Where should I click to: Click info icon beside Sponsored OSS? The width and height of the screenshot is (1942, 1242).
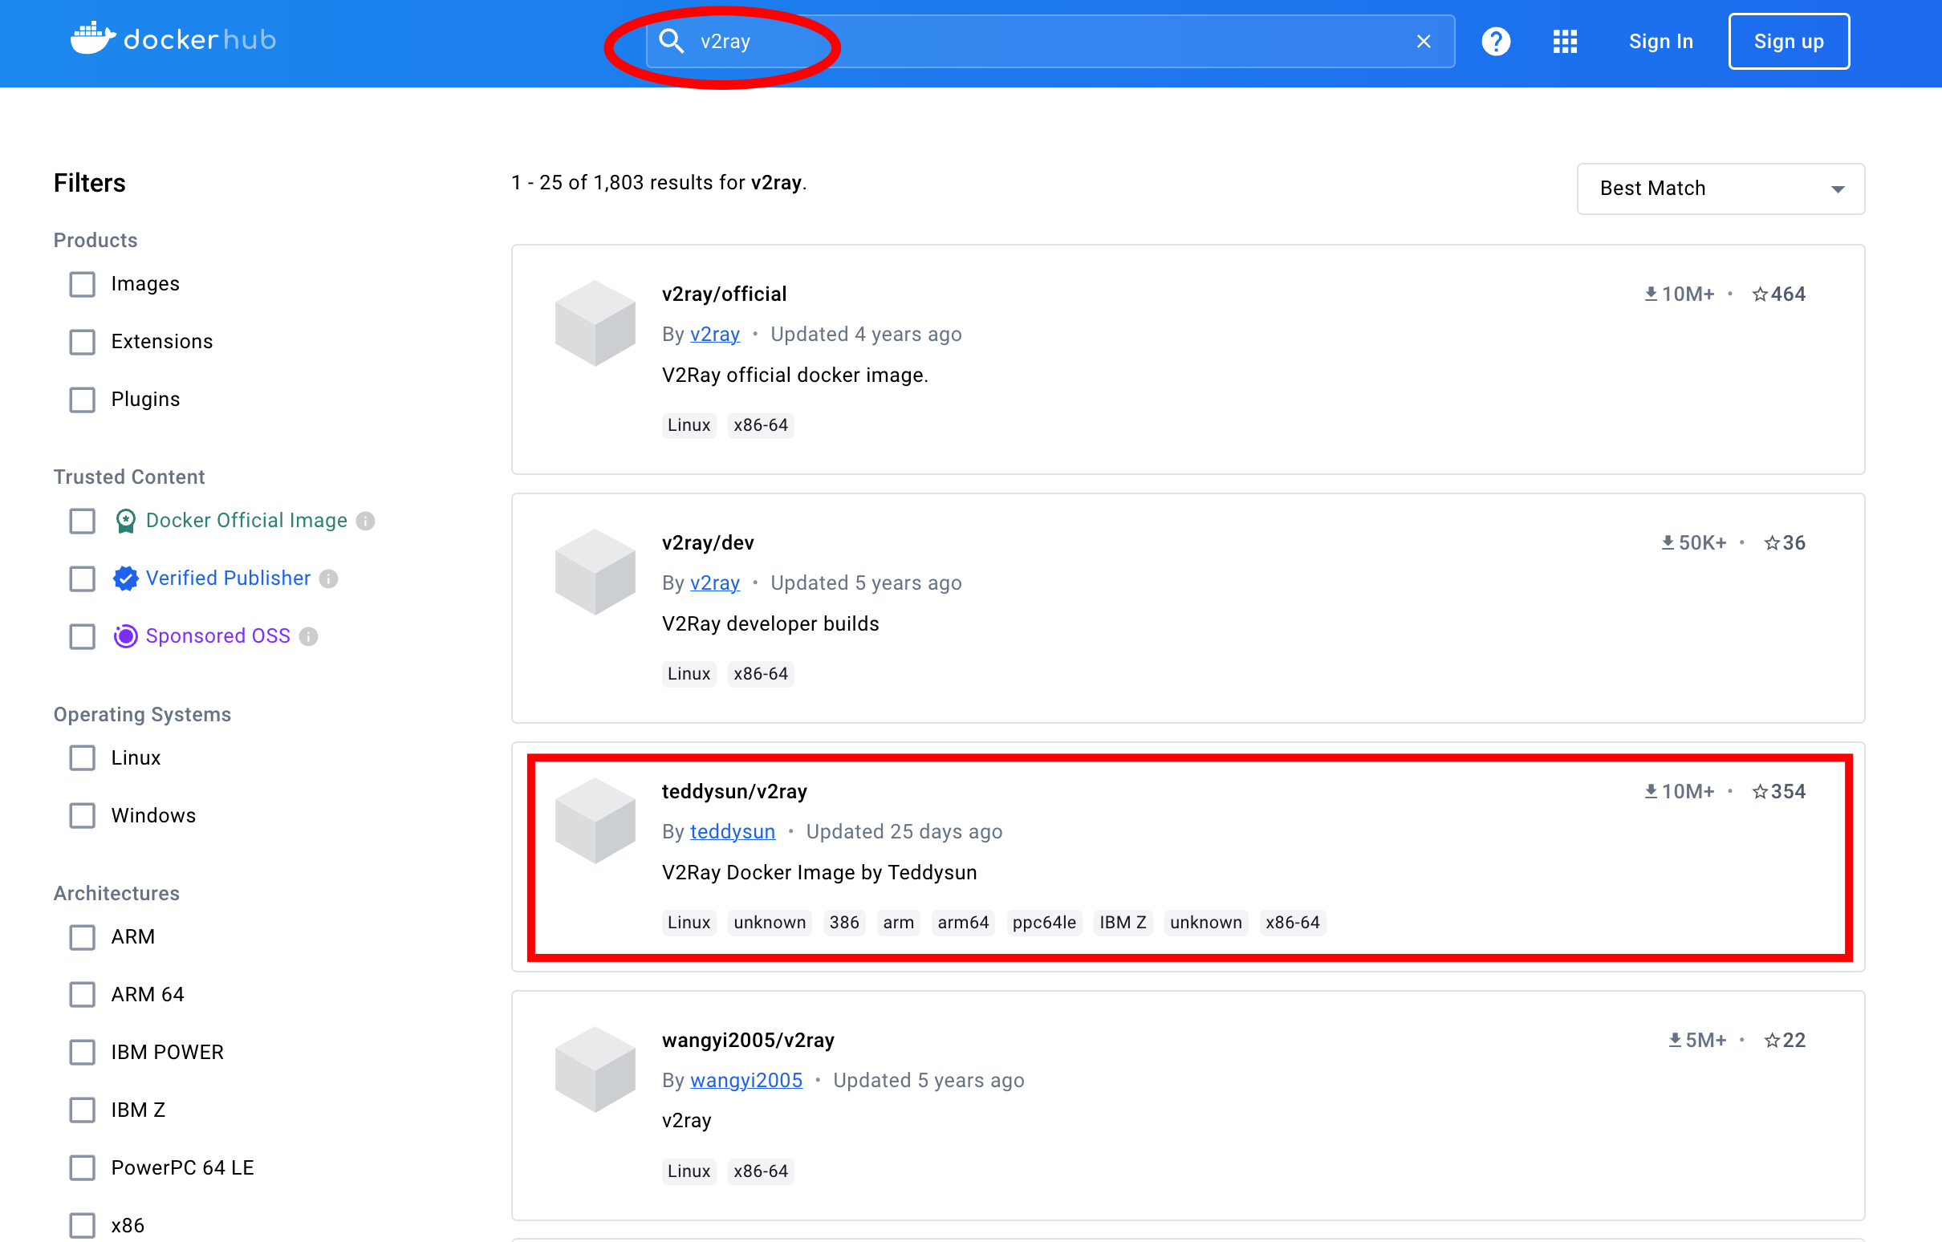point(308,638)
